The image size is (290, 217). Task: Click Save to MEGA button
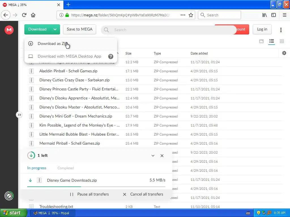[80, 29]
